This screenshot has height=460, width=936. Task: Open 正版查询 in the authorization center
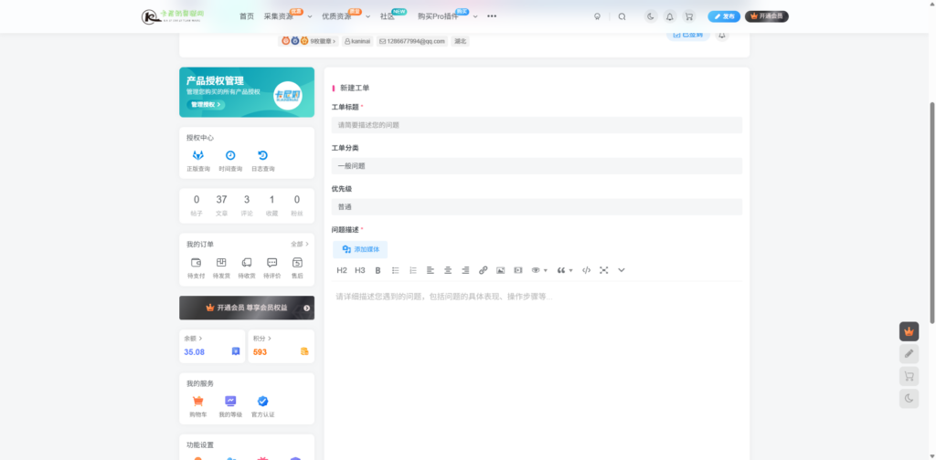198,160
